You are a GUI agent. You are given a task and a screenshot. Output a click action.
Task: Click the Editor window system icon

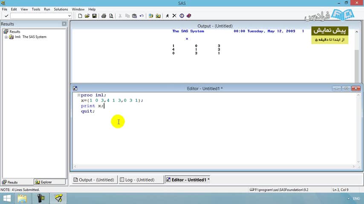(x=75, y=88)
